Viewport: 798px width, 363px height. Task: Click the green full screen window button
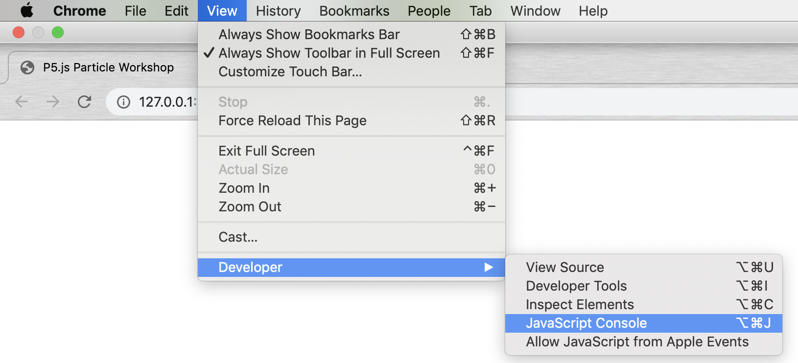[x=58, y=32]
